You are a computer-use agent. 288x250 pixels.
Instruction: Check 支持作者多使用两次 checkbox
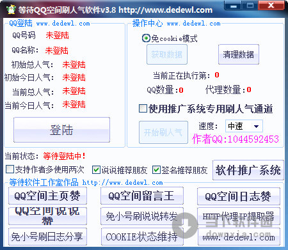(x=10, y=169)
